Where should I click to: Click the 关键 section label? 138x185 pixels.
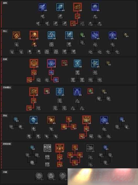coord(5,172)
